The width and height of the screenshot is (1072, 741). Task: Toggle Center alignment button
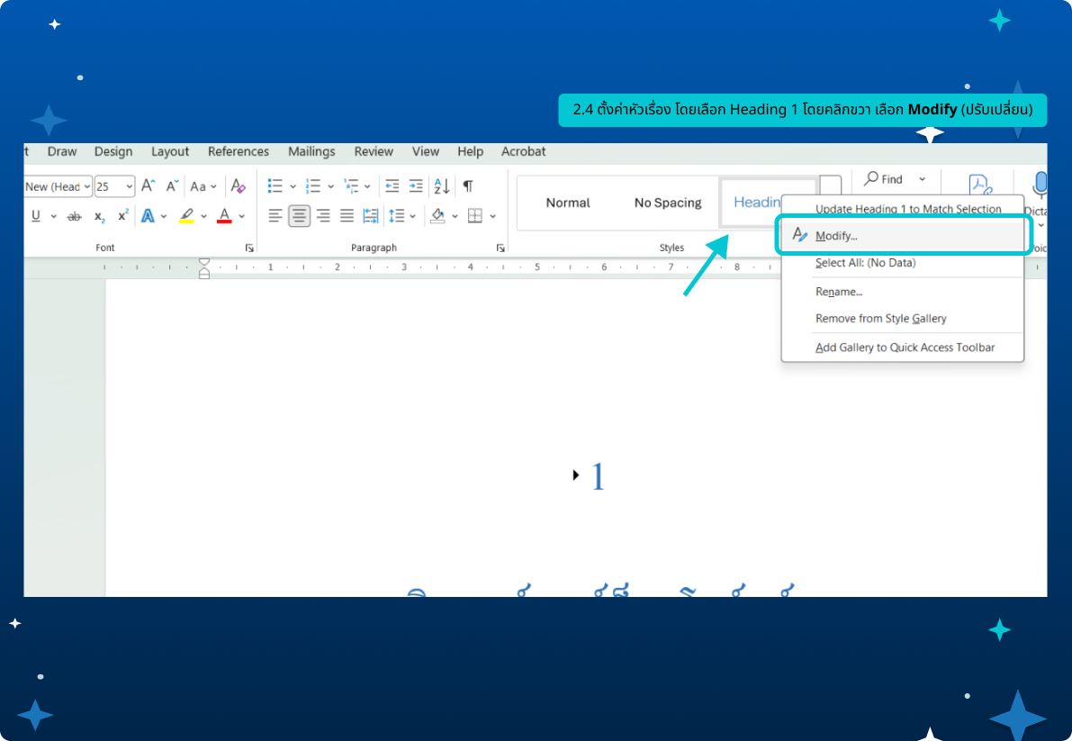300,216
